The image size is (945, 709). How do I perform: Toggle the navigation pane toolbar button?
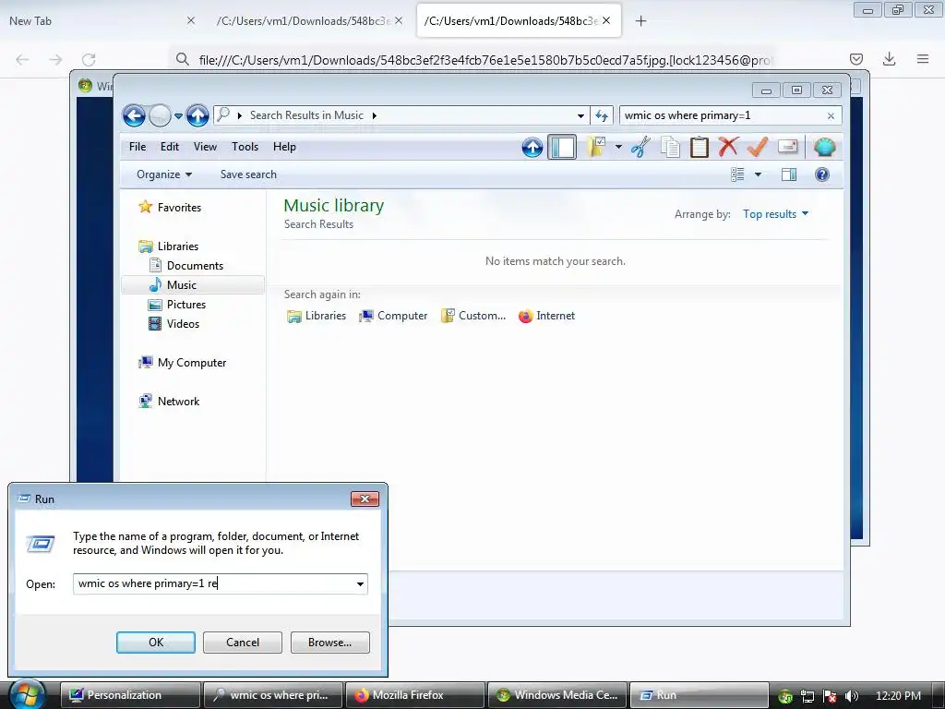pos(562,147)
